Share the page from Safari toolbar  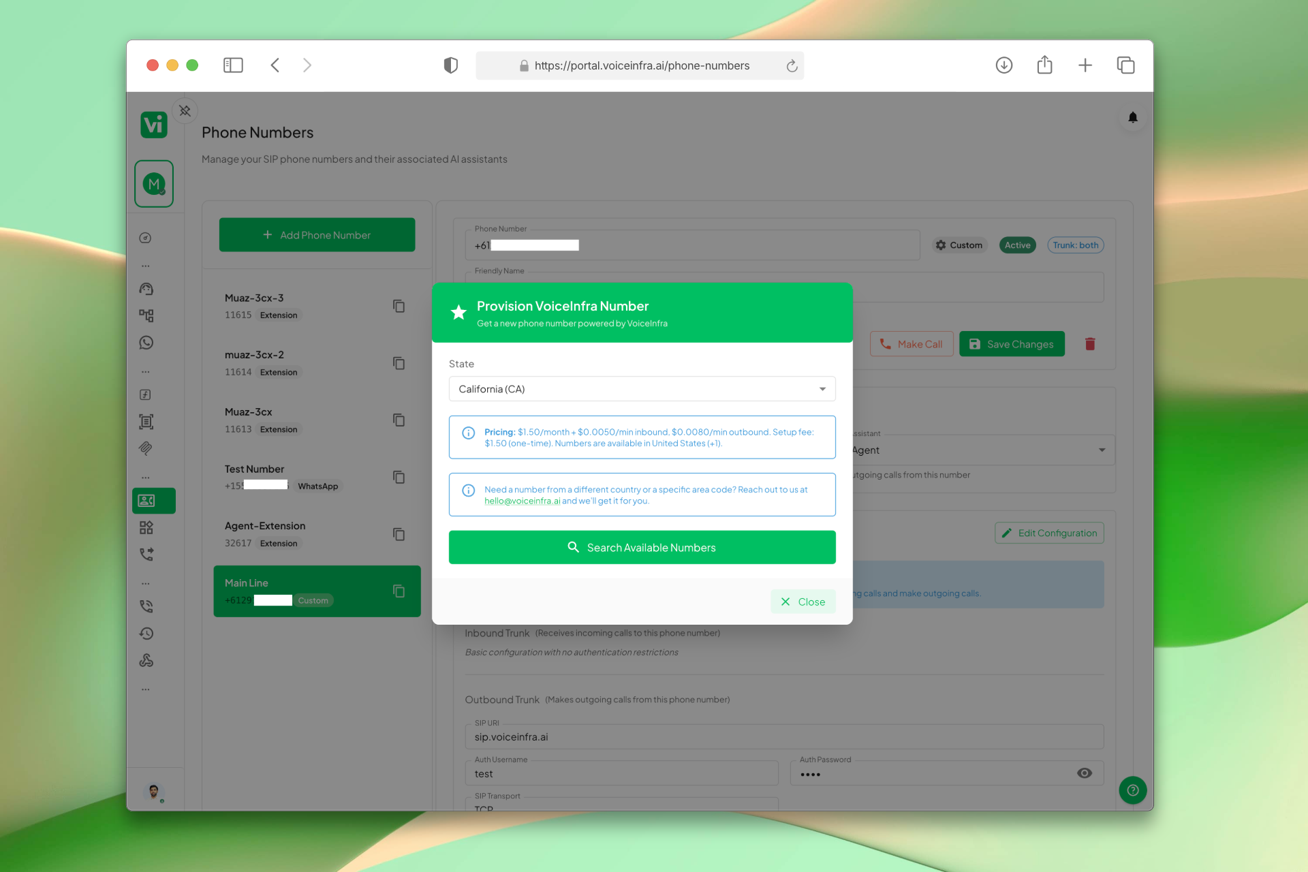pyautogui.click(x=1044, y=65)
